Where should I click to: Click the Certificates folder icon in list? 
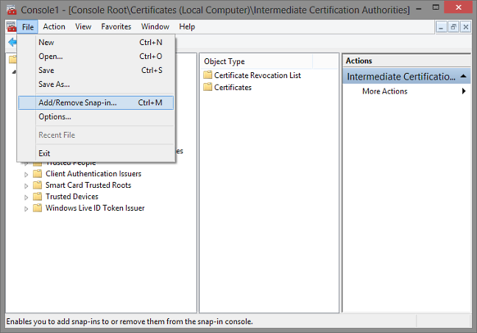click(208, 87)
